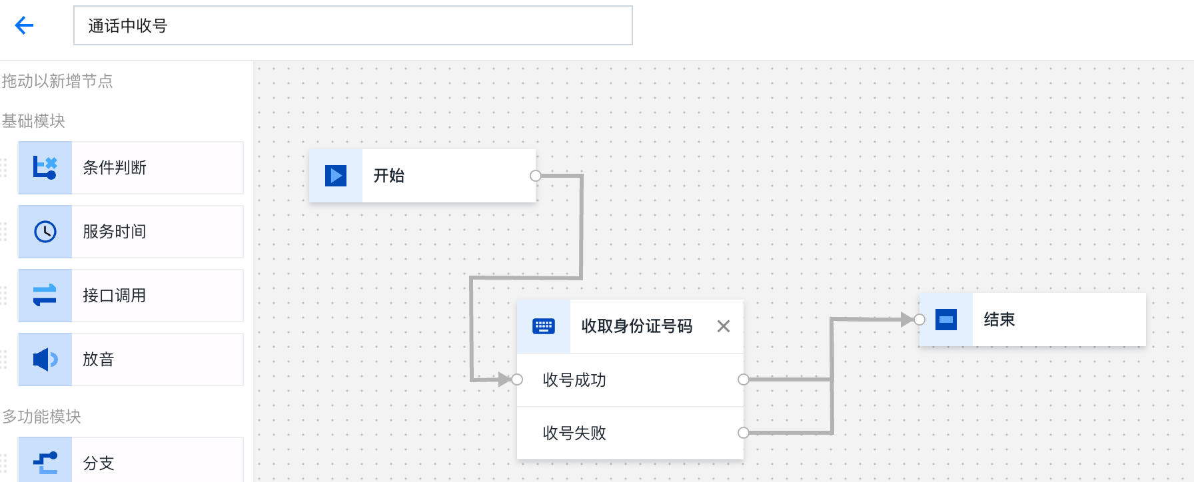Click the 分支 branch icon

45,462
